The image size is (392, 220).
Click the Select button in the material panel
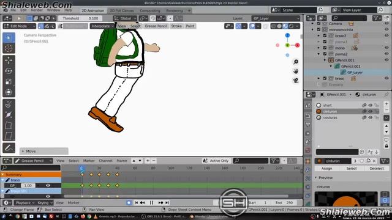click(x=352, y=169)
